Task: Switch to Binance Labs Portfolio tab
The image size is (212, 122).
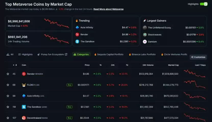Action: pos(142,54)
